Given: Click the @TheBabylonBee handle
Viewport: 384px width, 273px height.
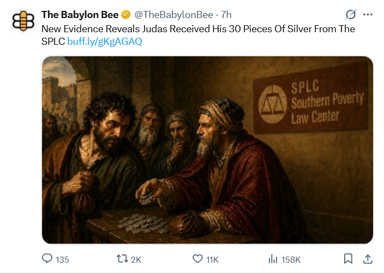Looking at the screenshot, I should click(173, 15).
